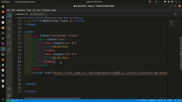Split the editor to the right

click(175, 14)
